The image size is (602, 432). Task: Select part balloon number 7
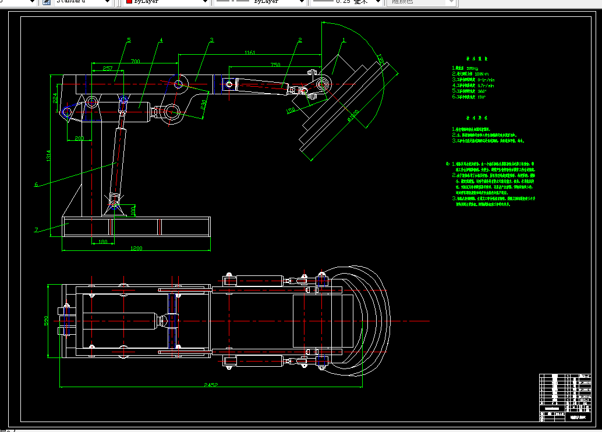tap(36, 230)
